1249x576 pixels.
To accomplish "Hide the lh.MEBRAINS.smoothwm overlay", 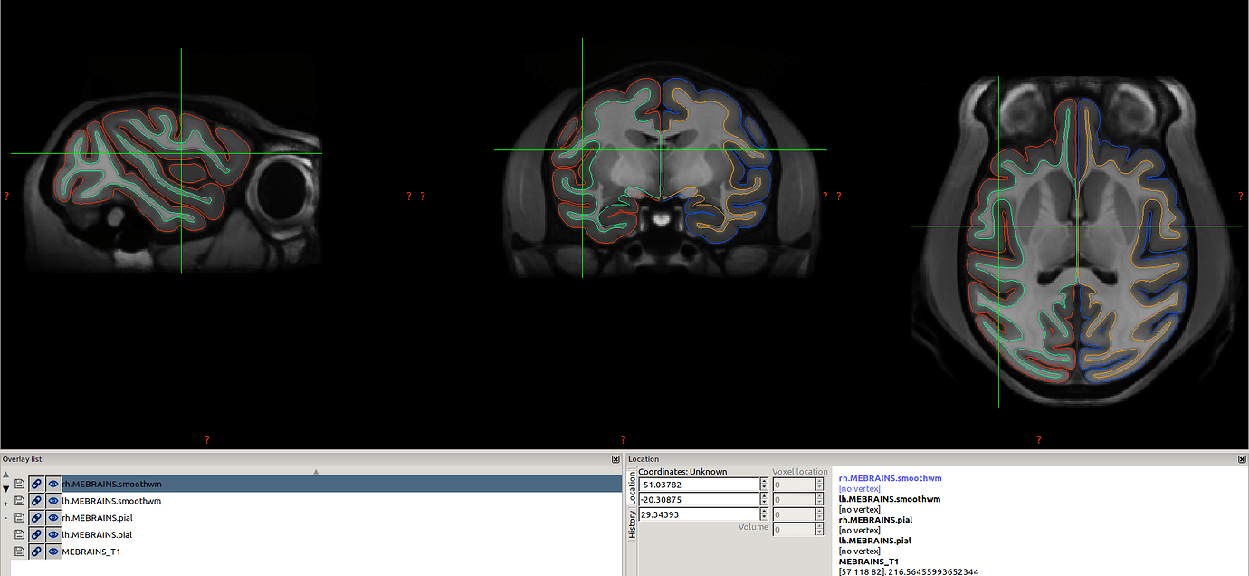I will [x=53, y=500].
